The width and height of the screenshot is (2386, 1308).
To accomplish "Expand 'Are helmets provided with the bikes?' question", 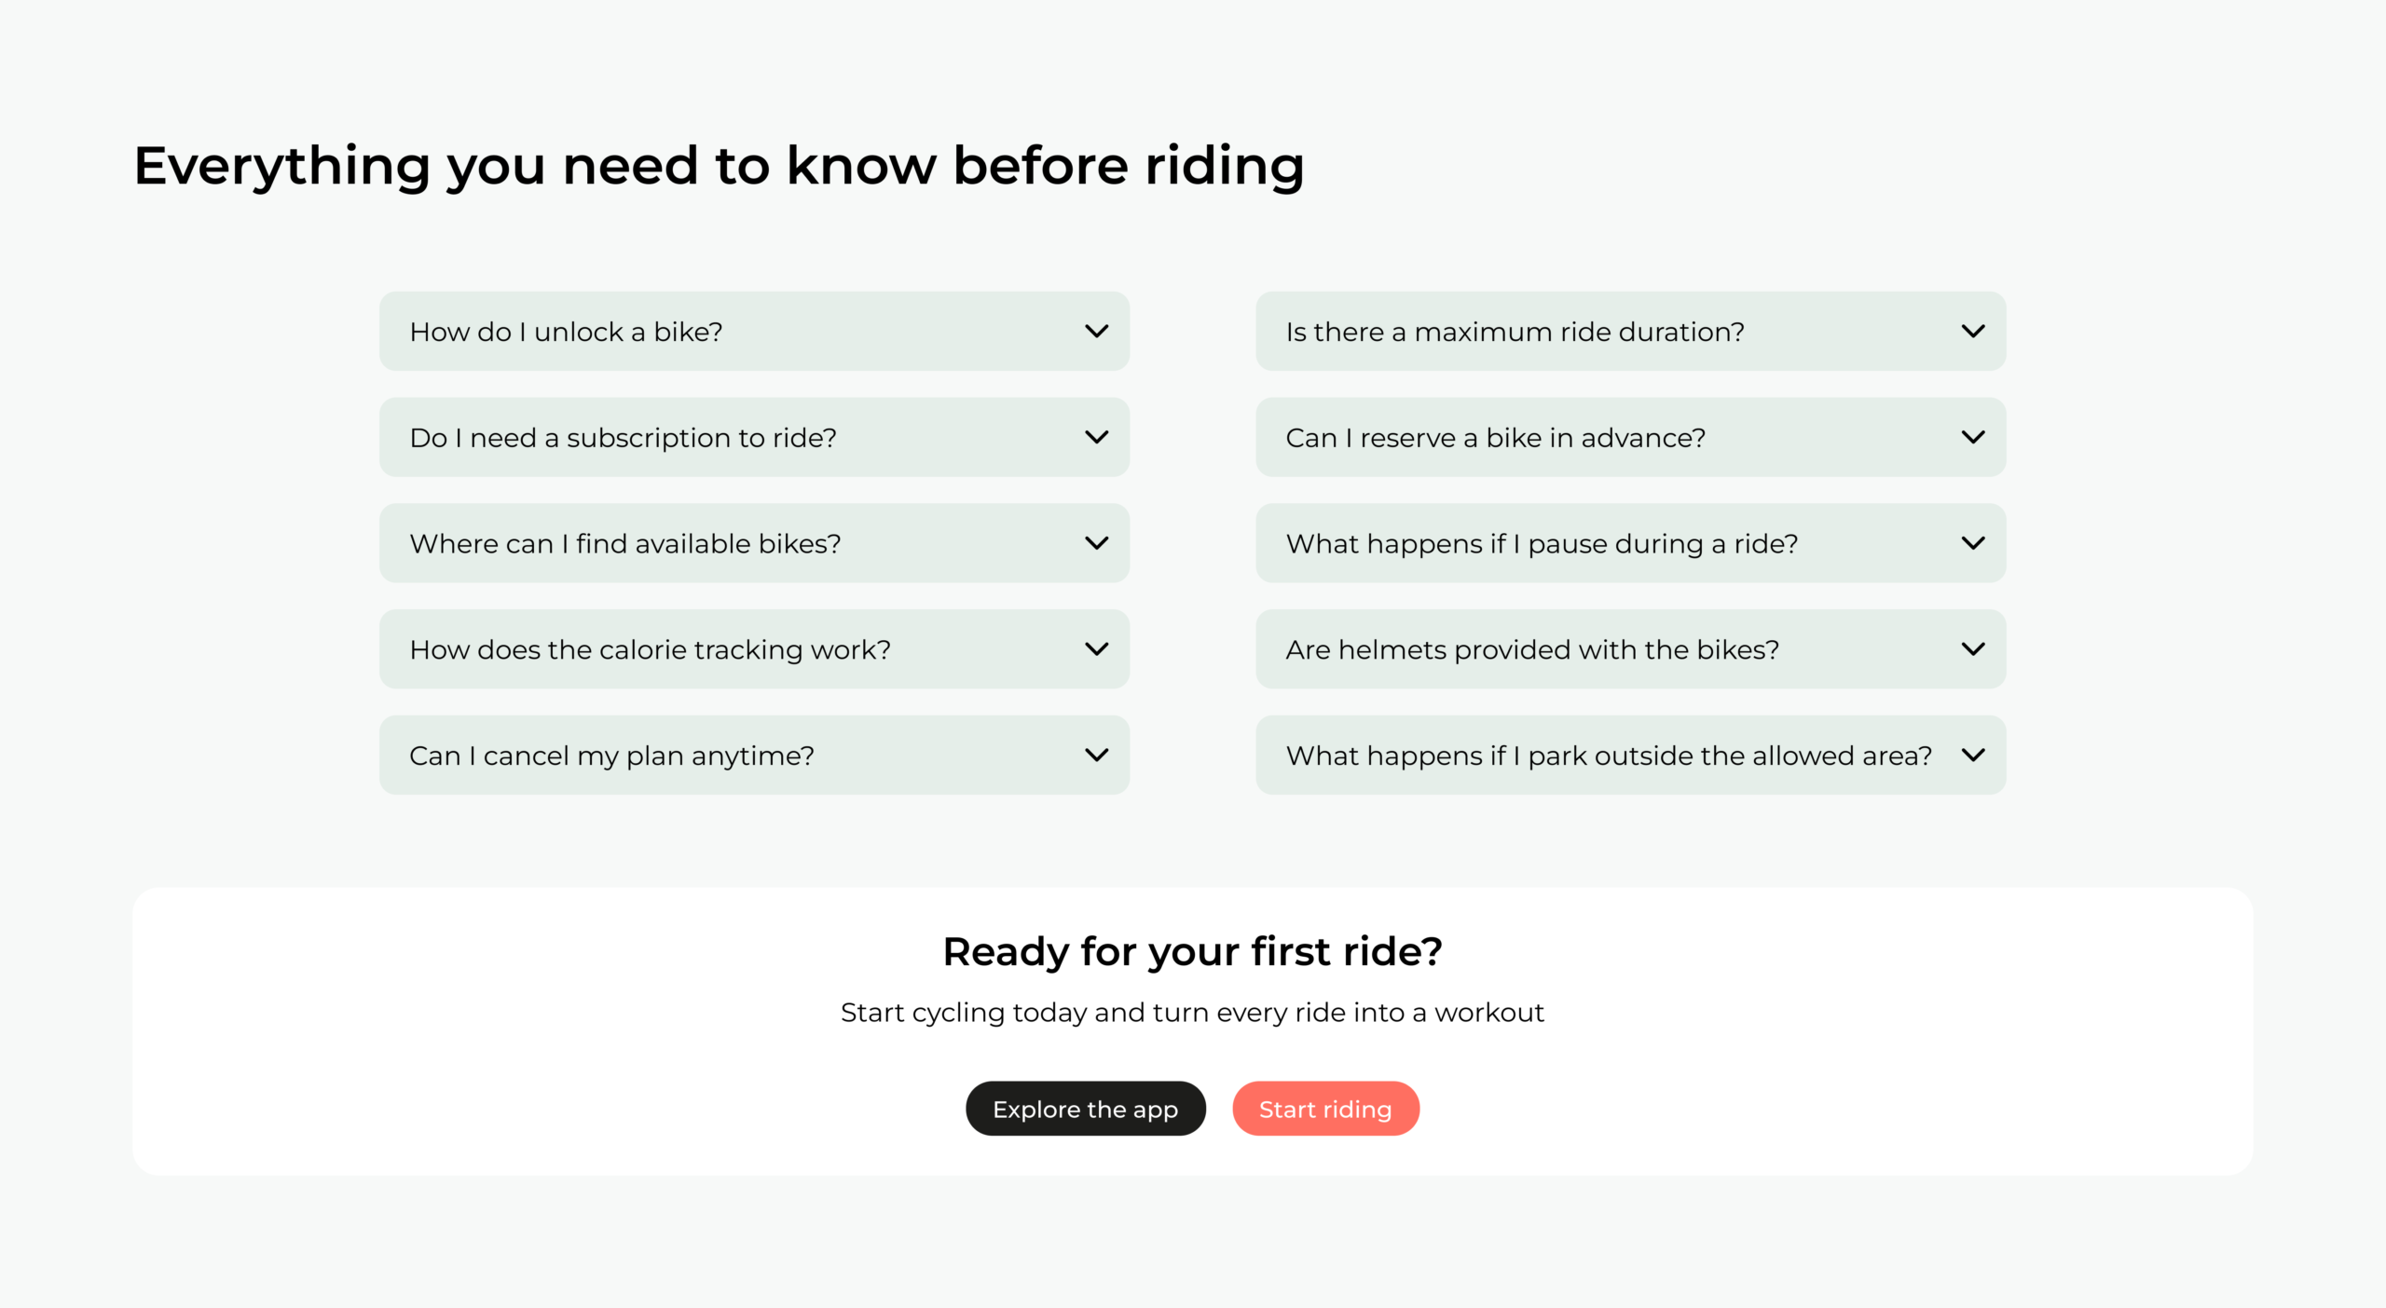I will [1532, 650].
